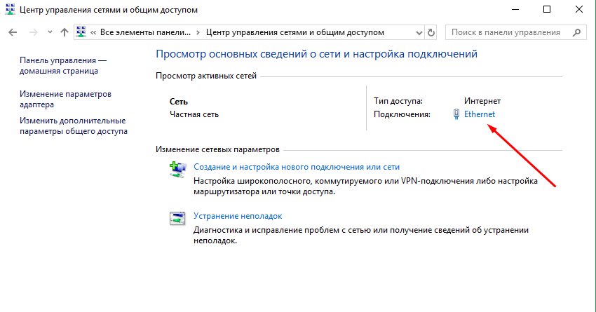This screenshot has width=596, height=312.
Task: Click the Ethernet adapter icon beside Подключения
Action: [x=456, y=114]
